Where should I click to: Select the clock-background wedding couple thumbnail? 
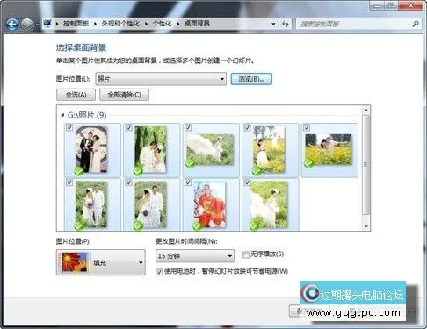point(91,149)
